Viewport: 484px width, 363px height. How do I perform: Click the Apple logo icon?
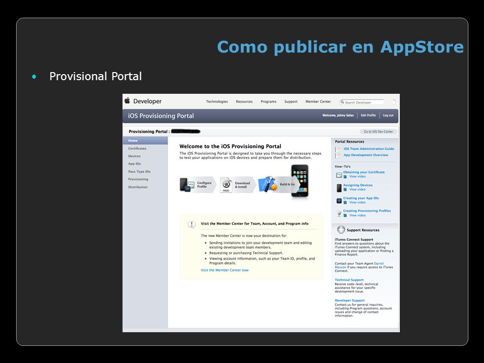127,100
